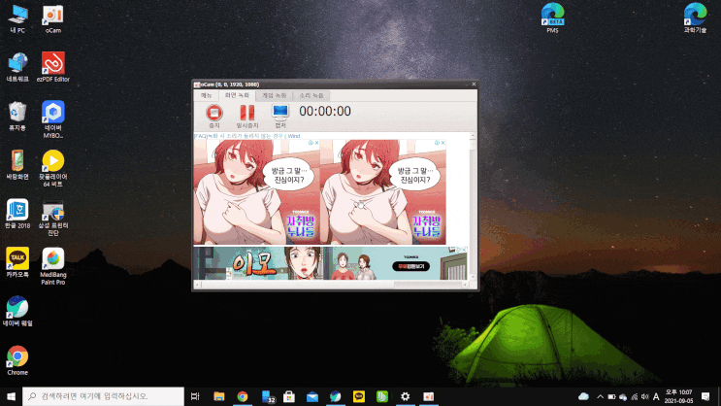The width and height of the screenshot is (721, 406).
Task: Open the green taskbar app icon
Action: (382, 396)
